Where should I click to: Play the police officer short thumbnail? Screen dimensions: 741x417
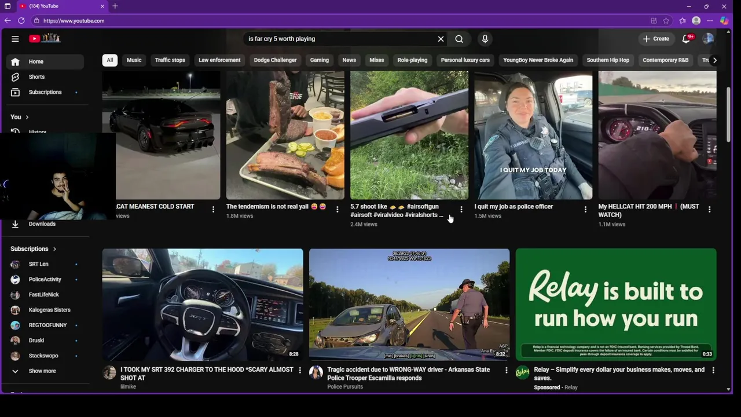tap(533, 135)
